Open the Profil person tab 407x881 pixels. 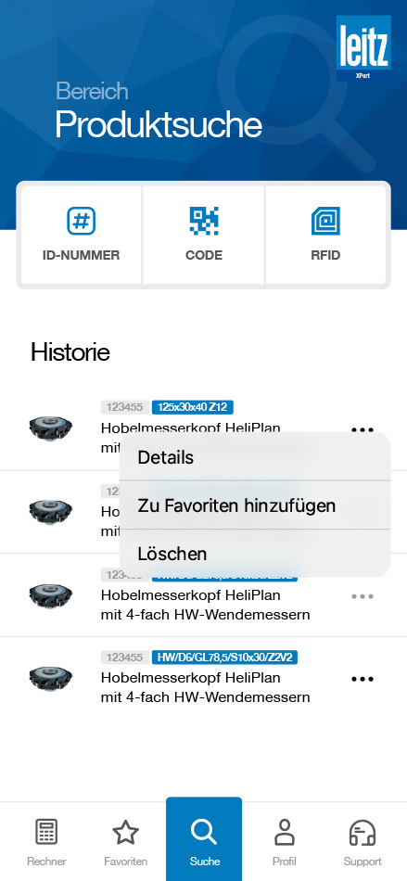point(284,842)
